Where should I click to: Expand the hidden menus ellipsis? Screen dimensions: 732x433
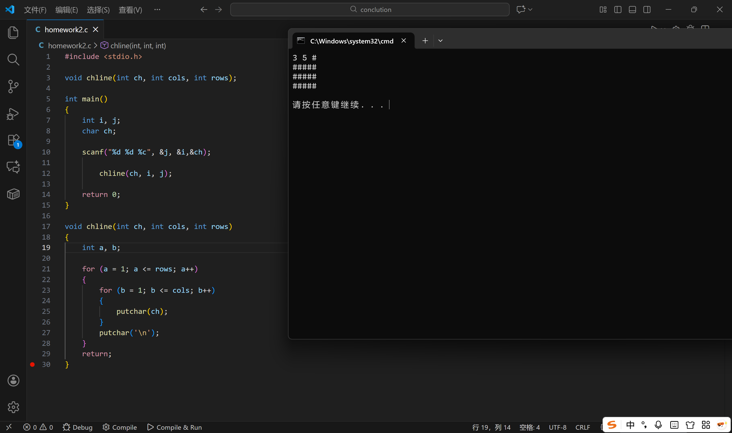click(x=157, y=10)
